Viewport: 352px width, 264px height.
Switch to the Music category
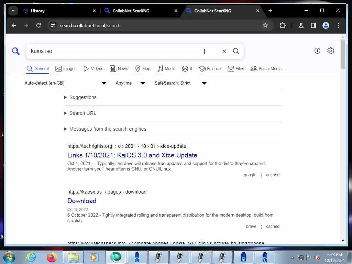click(x=166, y=69)
